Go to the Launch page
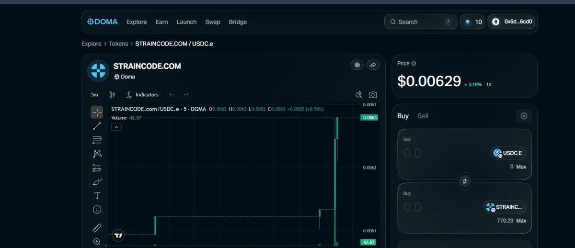 coord(186,22)
